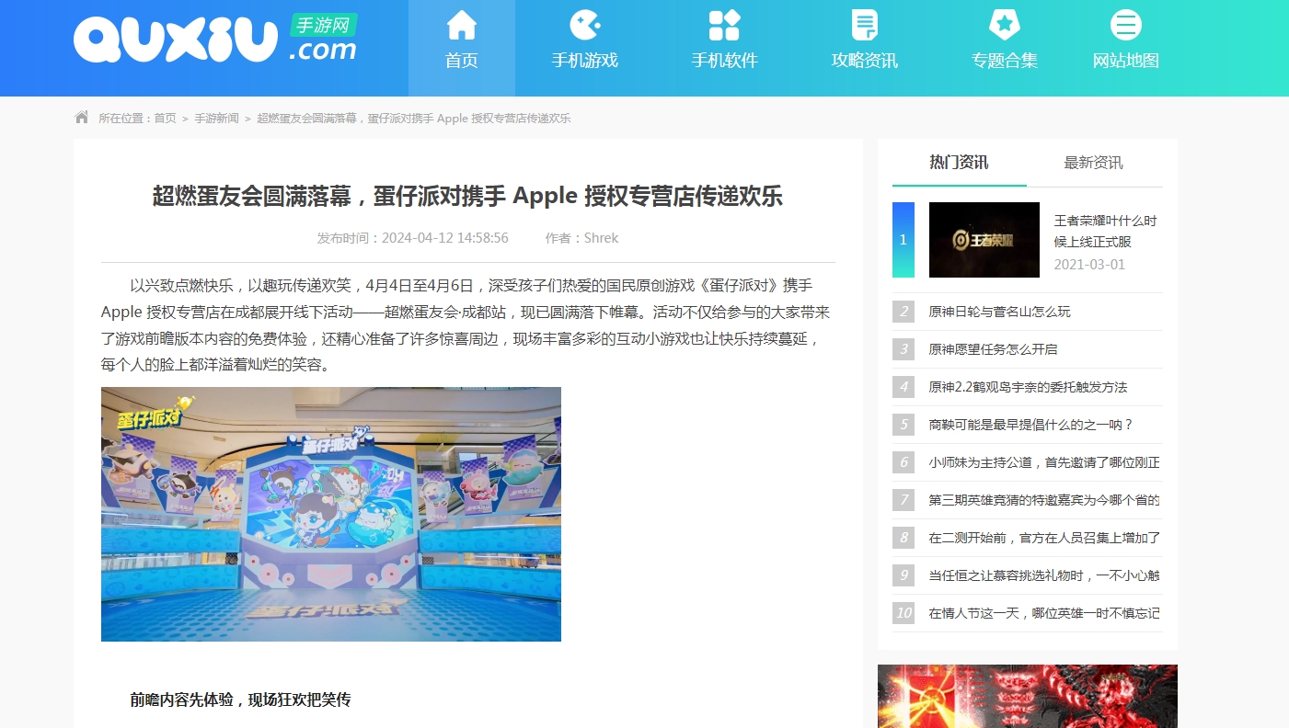This screenshot has height=728, width=1289.
Task: Click the 蛋仔派对 event photo in the article
Action: tap(331, 514)
